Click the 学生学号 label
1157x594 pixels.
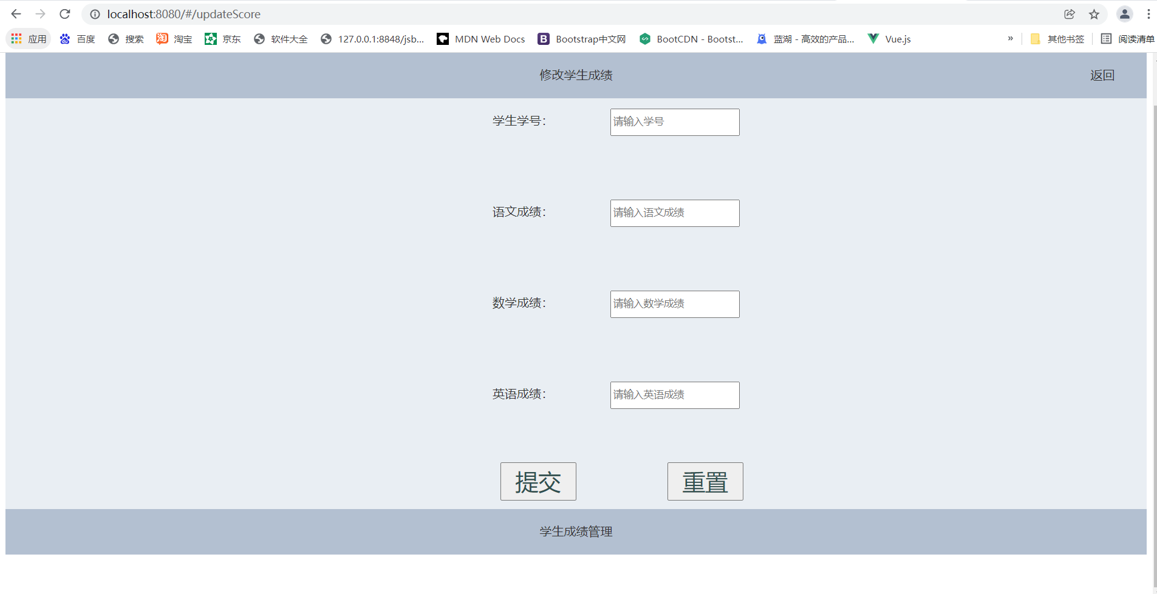[519, 121]
